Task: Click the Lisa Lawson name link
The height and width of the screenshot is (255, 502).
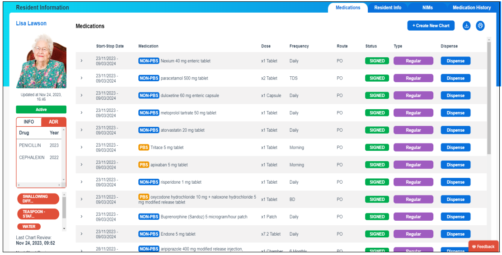Action: coord(31,23)
